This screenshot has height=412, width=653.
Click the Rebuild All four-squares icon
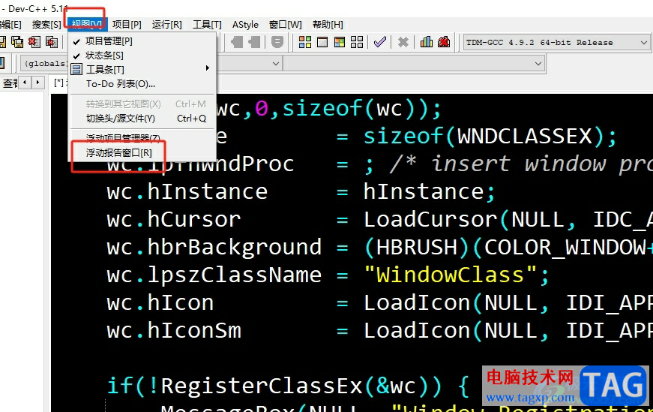click(x=357, y=42)
